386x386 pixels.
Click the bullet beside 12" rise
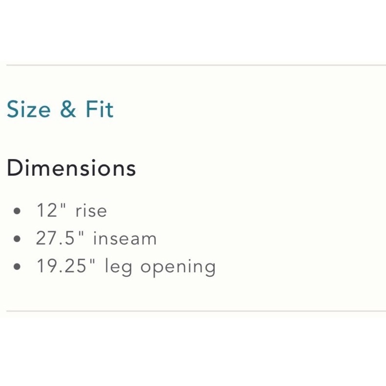tap(17, 211)
